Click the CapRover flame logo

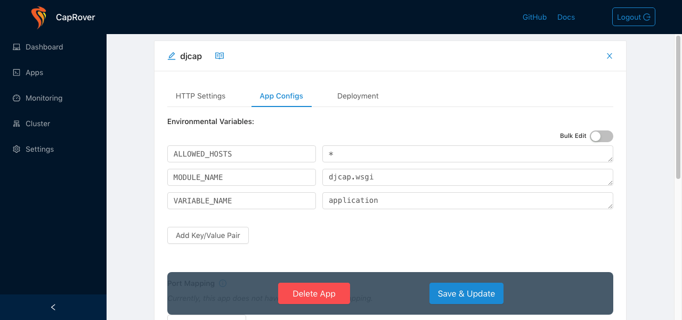click(x=39, y=17)
